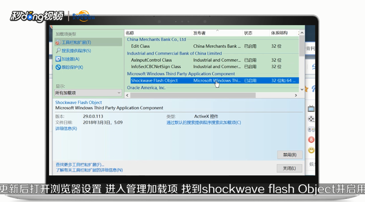Select Tracking Protection (跟踪保护) category
The width and height of the screenshot is (365, 202).
[69, 67]
